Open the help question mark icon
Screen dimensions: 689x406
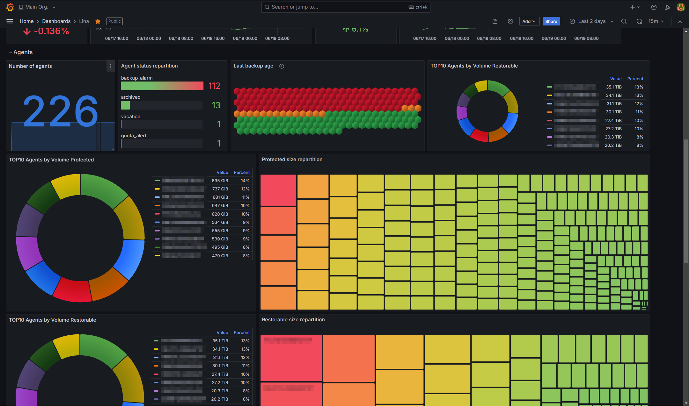(654, 7)
